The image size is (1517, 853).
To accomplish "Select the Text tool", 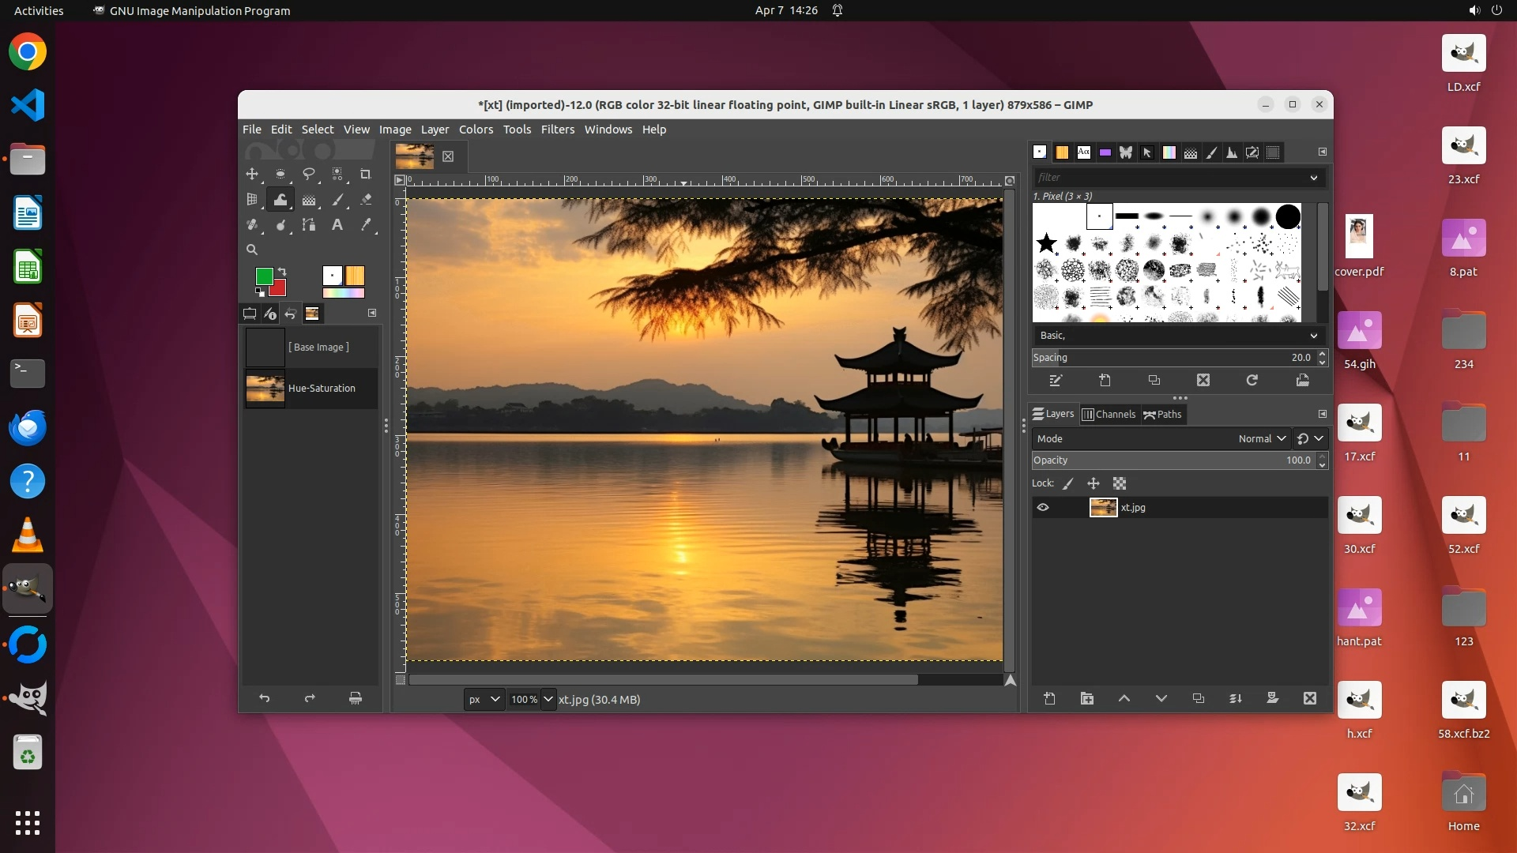I will (337, 225).
